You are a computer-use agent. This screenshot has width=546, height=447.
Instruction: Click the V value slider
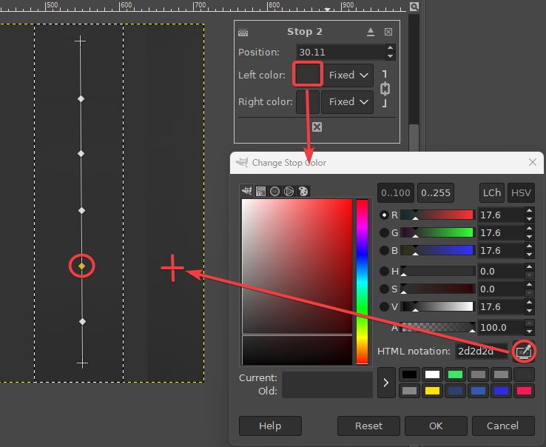tap(437, 306)
